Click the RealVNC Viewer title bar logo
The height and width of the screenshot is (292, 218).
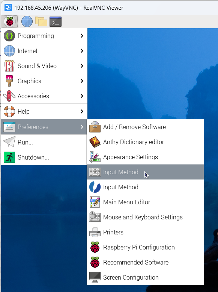8,8
